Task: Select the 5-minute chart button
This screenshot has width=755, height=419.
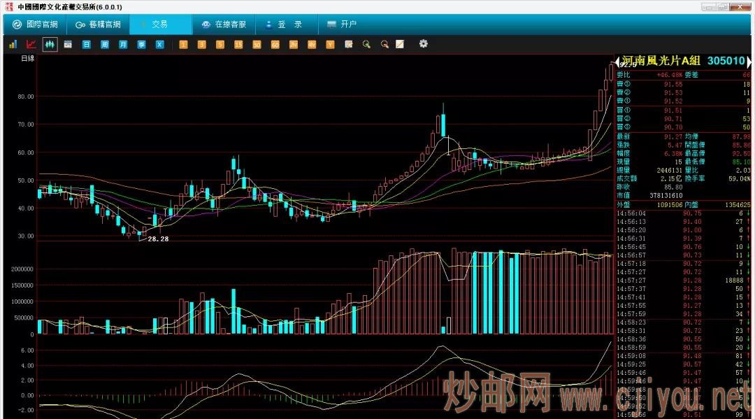Action: click(x=220, y=44)
